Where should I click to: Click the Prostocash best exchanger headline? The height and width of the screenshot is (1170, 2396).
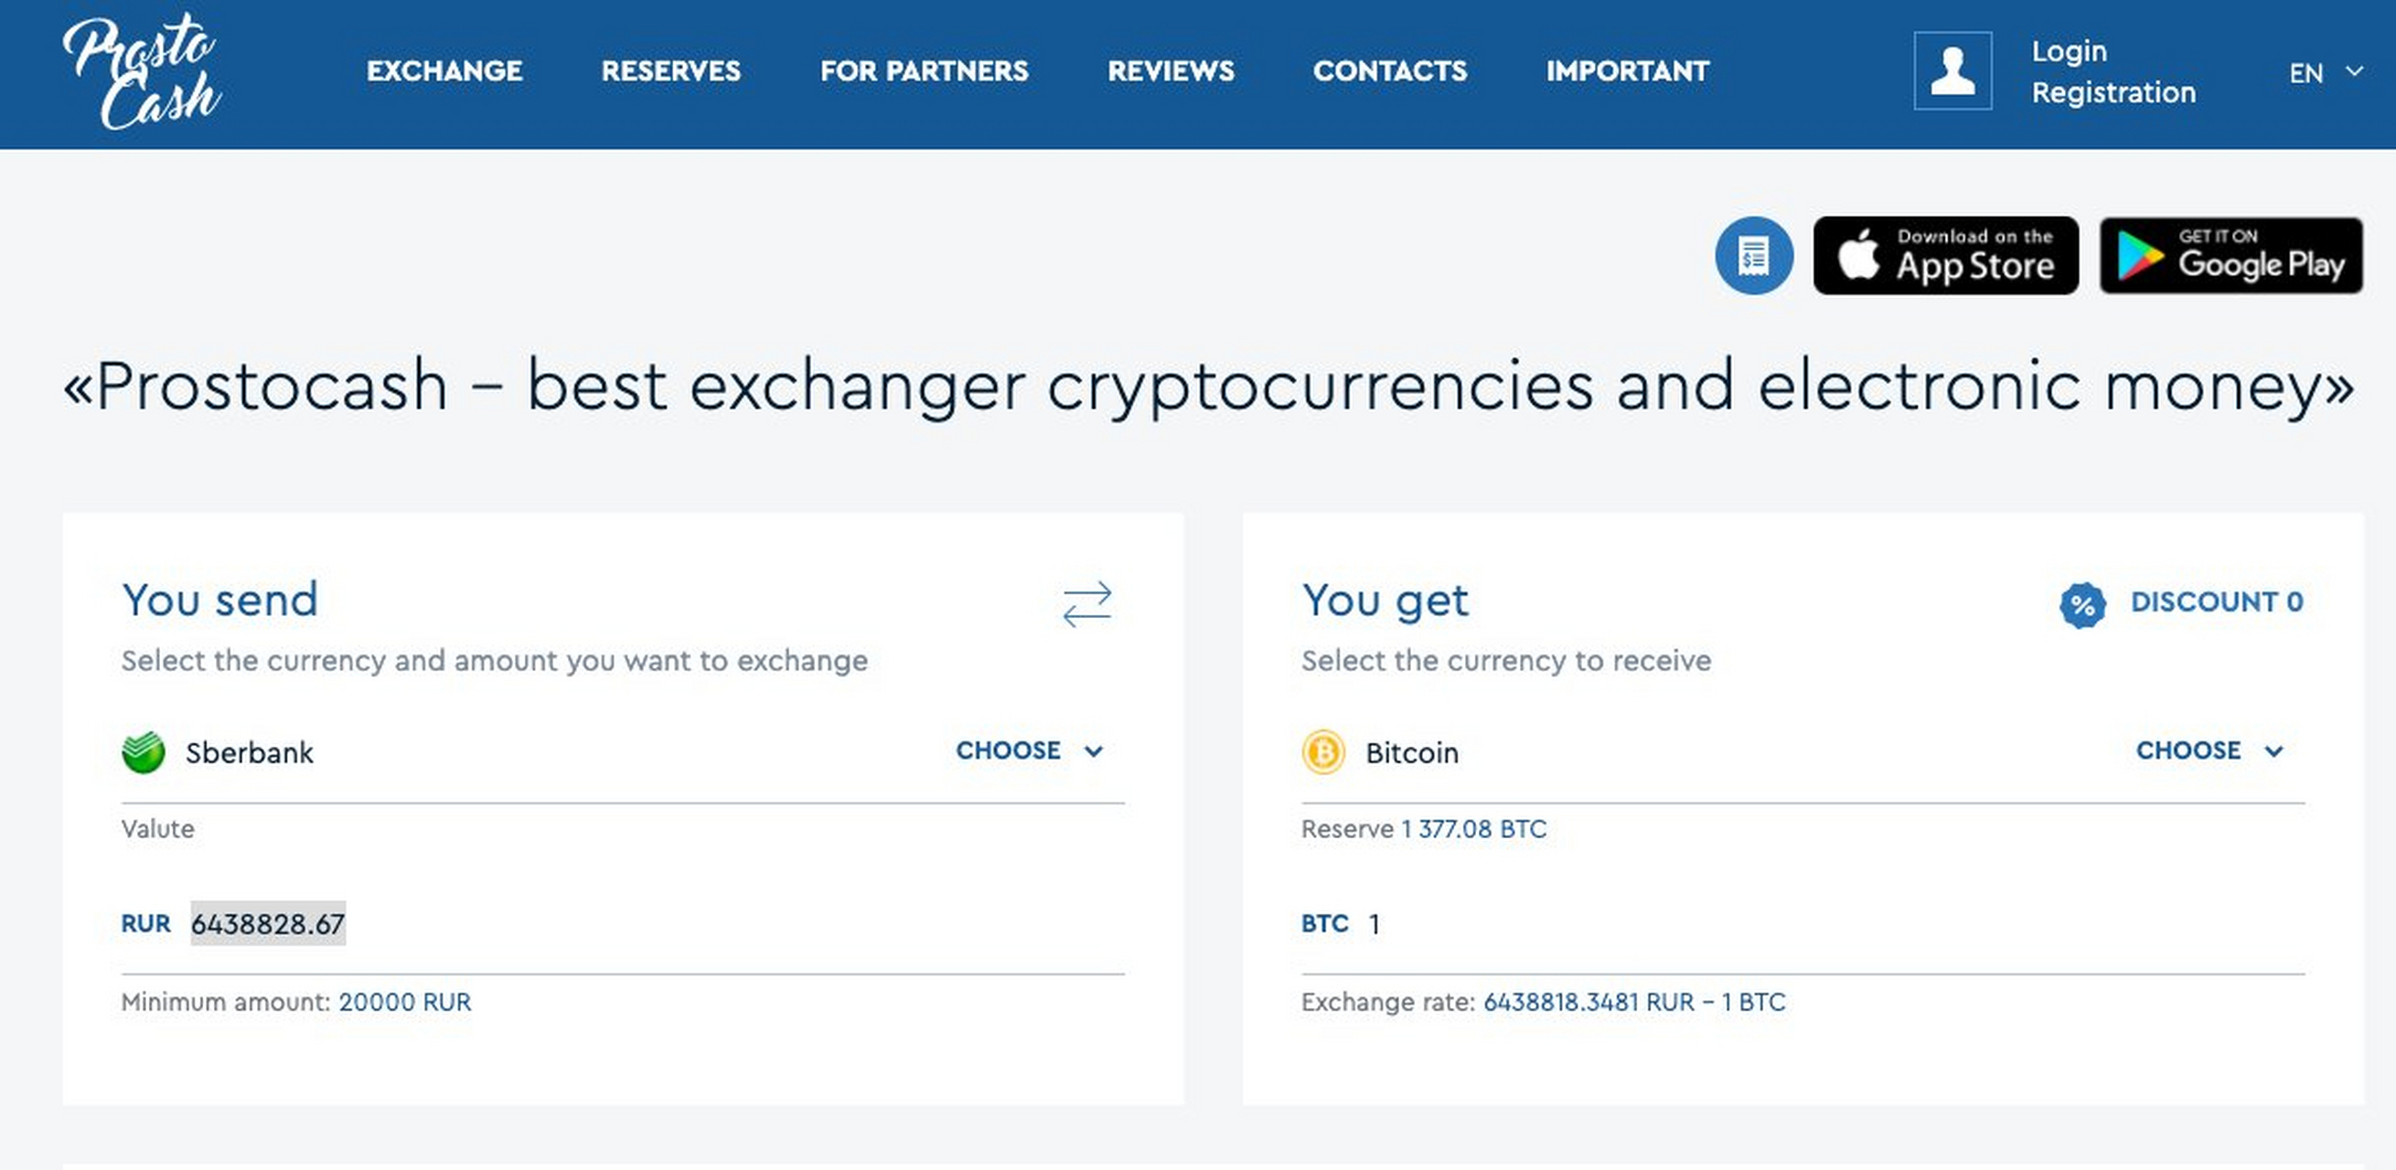[1208, 386]
